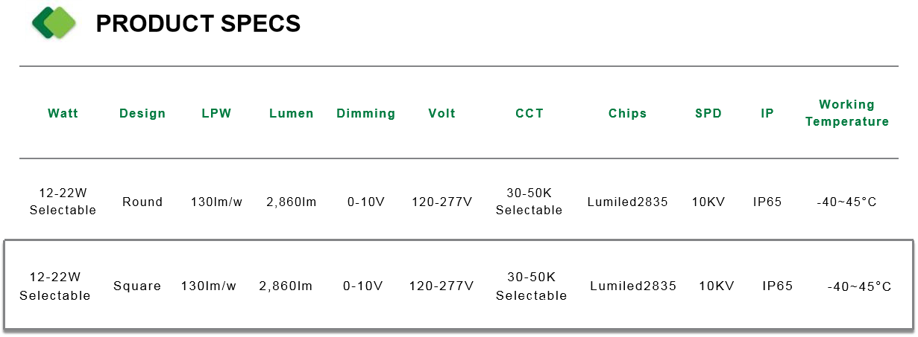Click -40~45°C in the Square row

[x=859, y=286]
